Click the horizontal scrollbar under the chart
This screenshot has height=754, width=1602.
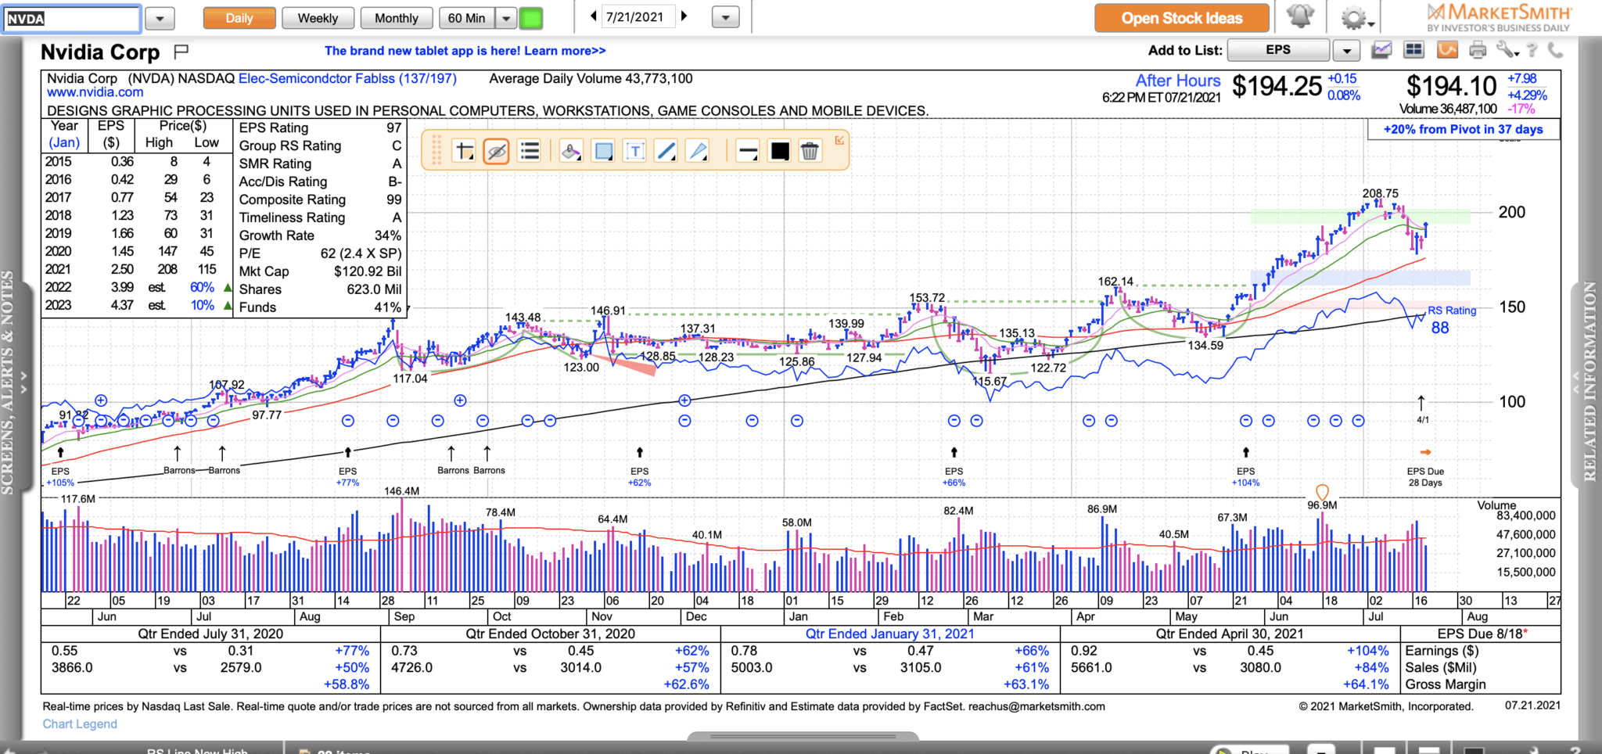click(x=803, y=736)
